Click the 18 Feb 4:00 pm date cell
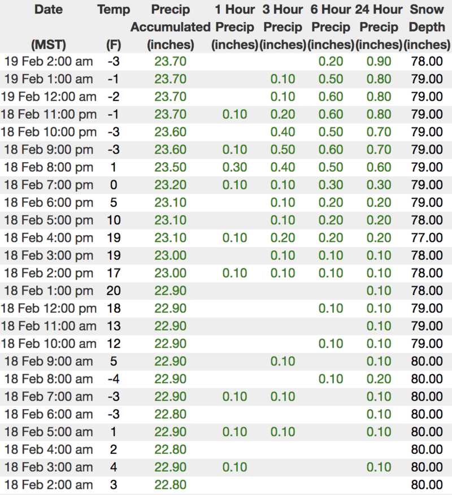This screenshot has width=452, height=495. [x=49, y=238]
